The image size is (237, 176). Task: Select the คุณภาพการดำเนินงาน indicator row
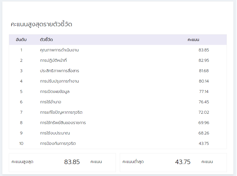[59, 50]
